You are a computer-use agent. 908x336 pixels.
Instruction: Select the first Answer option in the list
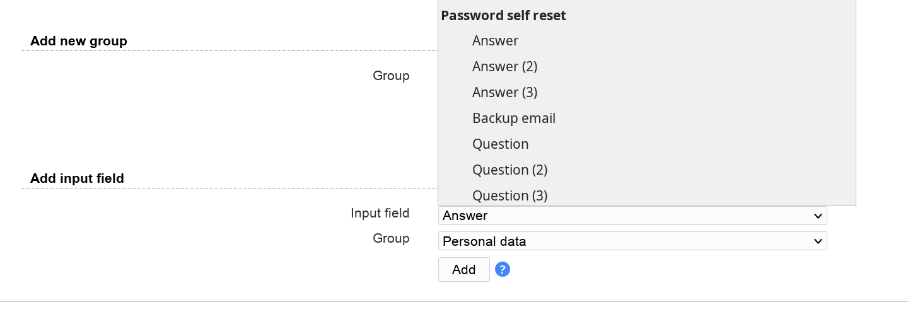click(495, 41)
